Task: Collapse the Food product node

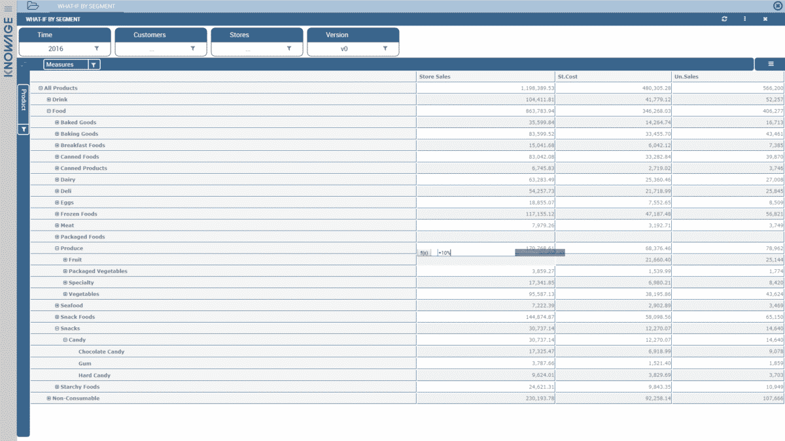Action: (49, 111)
